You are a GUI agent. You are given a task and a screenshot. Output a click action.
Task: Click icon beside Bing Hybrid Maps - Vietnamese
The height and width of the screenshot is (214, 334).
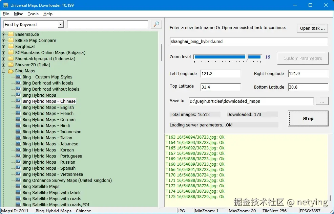(x=18, y=174)
